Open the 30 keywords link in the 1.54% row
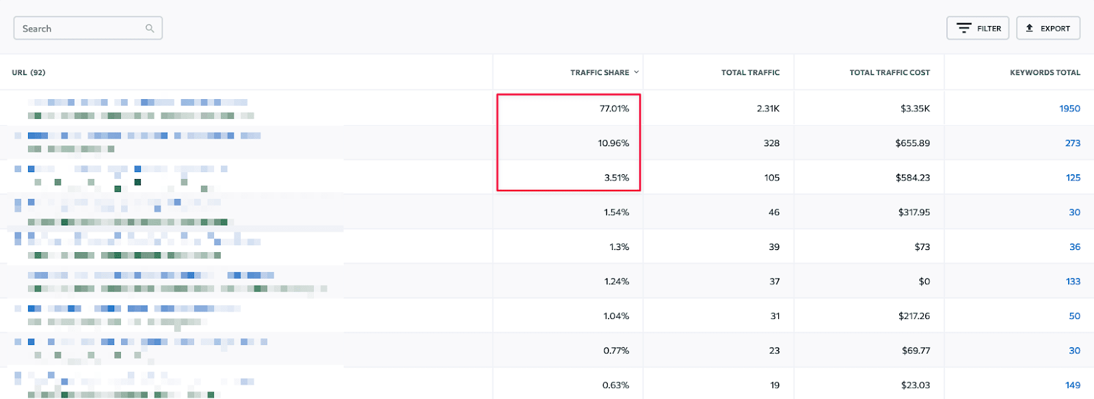This screenshot has width=1094, height=399. click(1074, 212)
